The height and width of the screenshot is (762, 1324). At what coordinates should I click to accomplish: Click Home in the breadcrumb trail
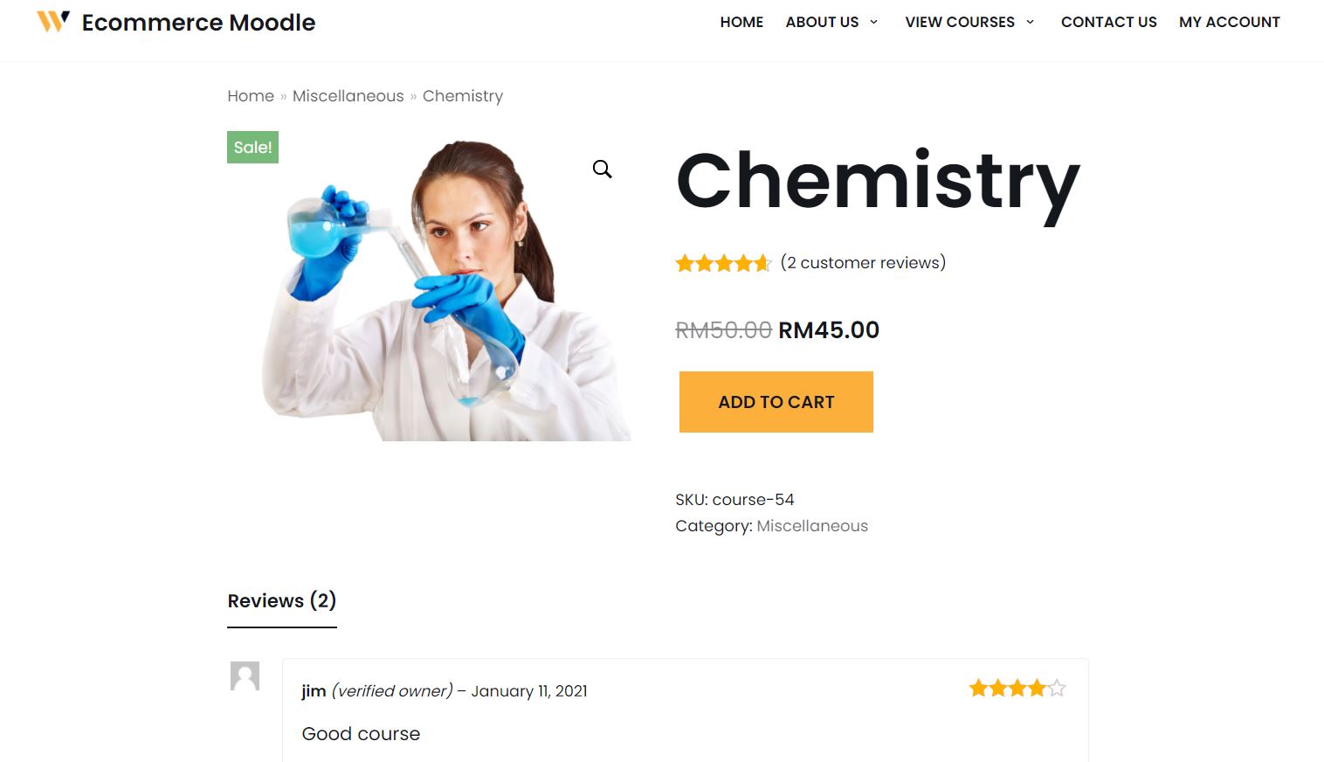(251, 96)
